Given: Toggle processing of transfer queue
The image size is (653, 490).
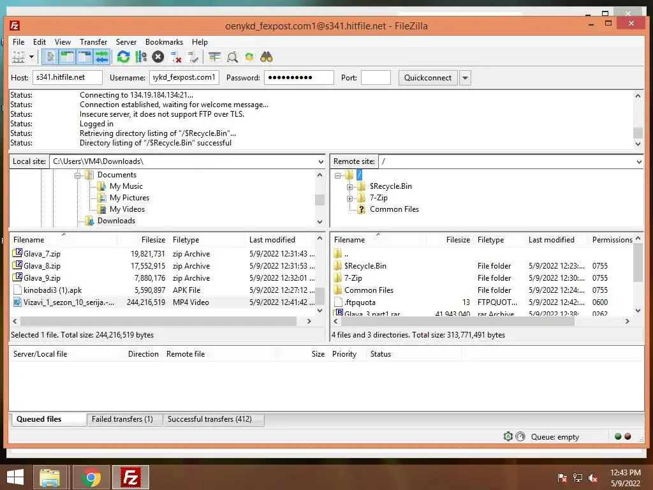Looking at the screenshot, I should 141,57.
